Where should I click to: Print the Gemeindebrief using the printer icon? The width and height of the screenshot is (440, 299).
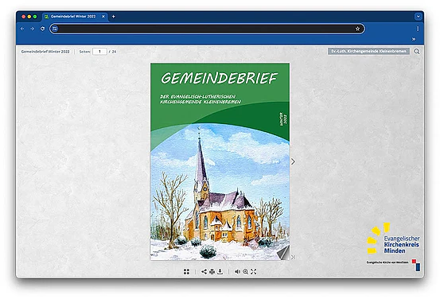pyautogui.click(x=212, y=271)
